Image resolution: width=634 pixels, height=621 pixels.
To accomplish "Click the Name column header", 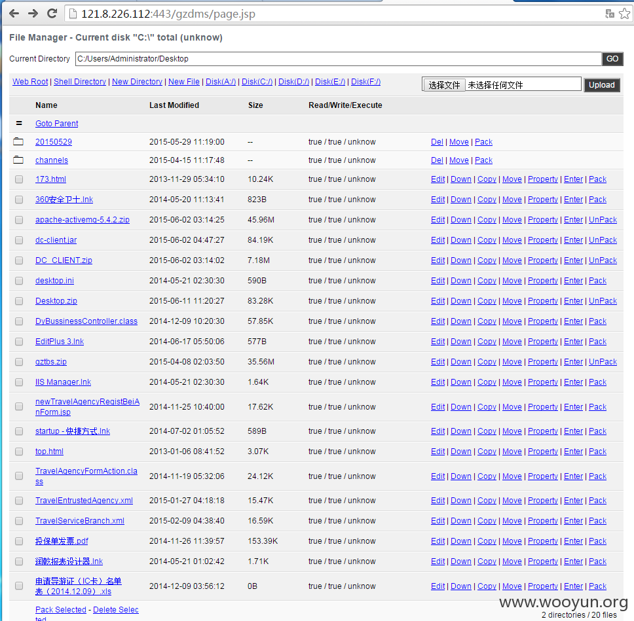I will pyautogui.click(x=46, y=105).
